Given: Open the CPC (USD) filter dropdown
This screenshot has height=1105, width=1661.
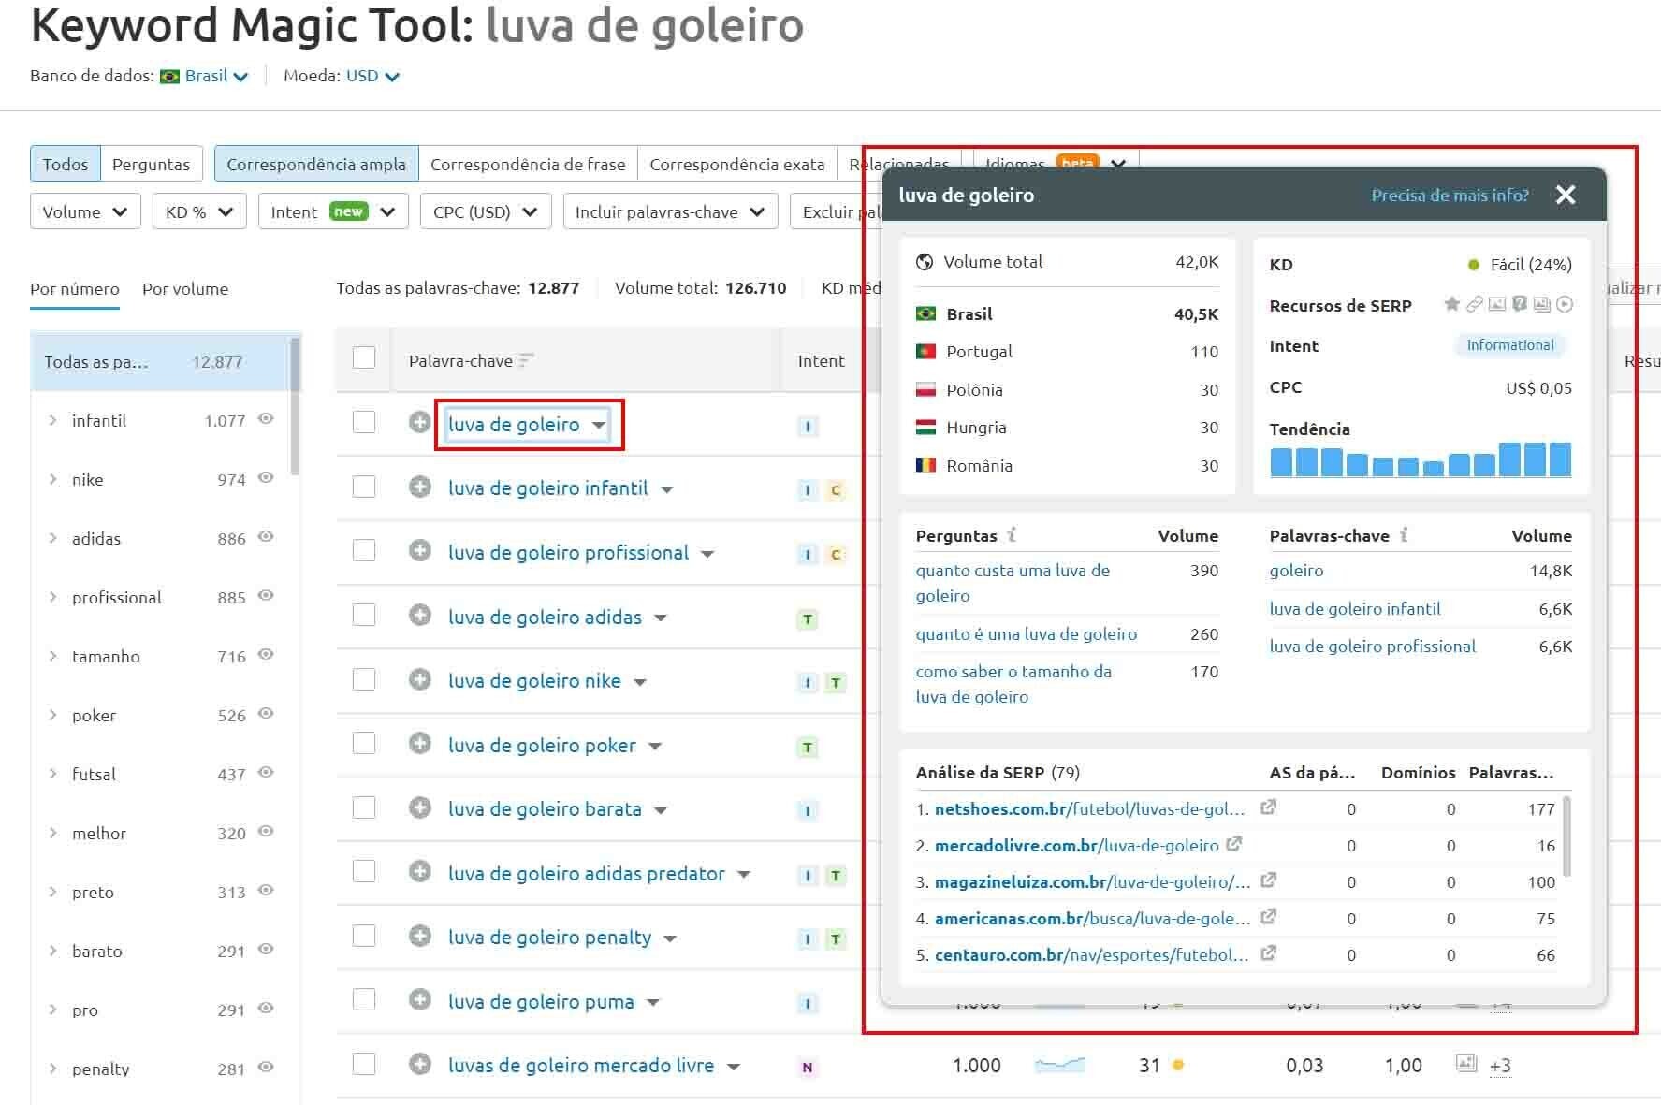Looking at the screenshot, I should point(486,211).
